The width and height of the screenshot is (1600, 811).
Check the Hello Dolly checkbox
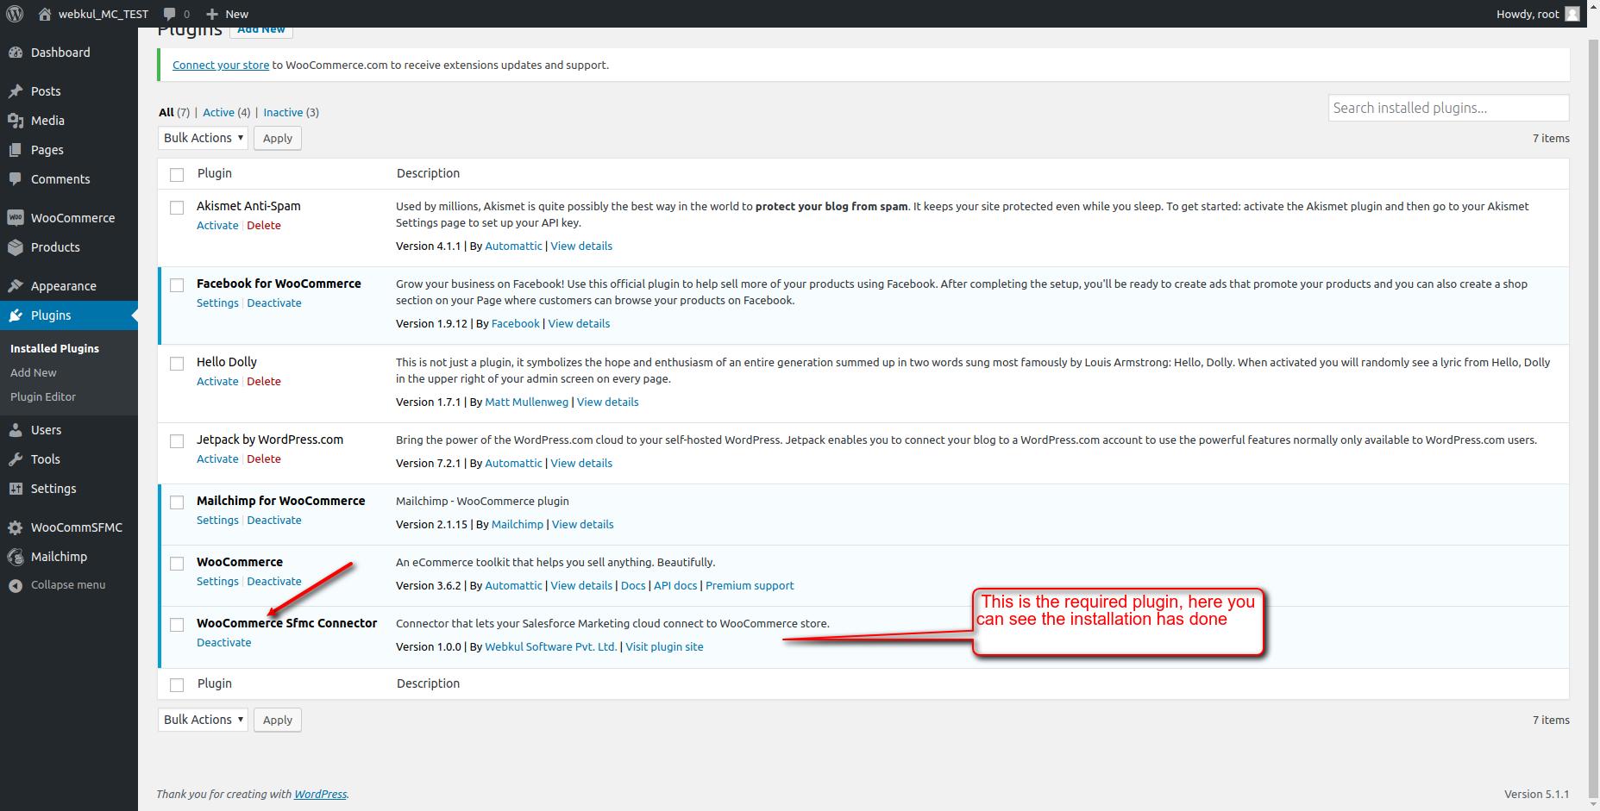coord(177,364)
